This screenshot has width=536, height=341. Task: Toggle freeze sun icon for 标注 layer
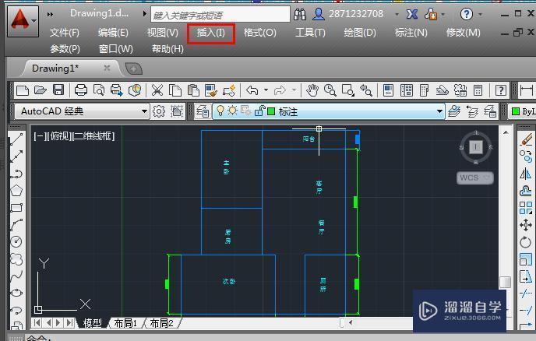pyautogui.click(x=233, y=111)
